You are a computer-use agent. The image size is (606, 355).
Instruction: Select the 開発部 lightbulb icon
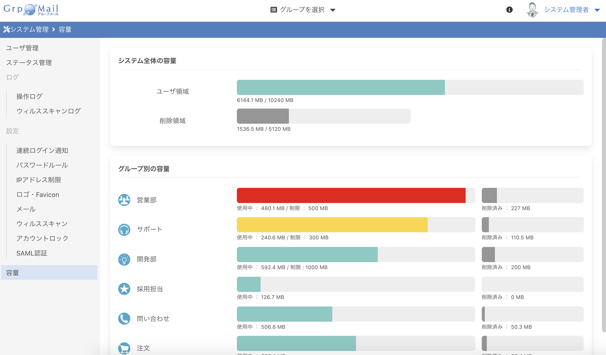[x=124, y=259]
